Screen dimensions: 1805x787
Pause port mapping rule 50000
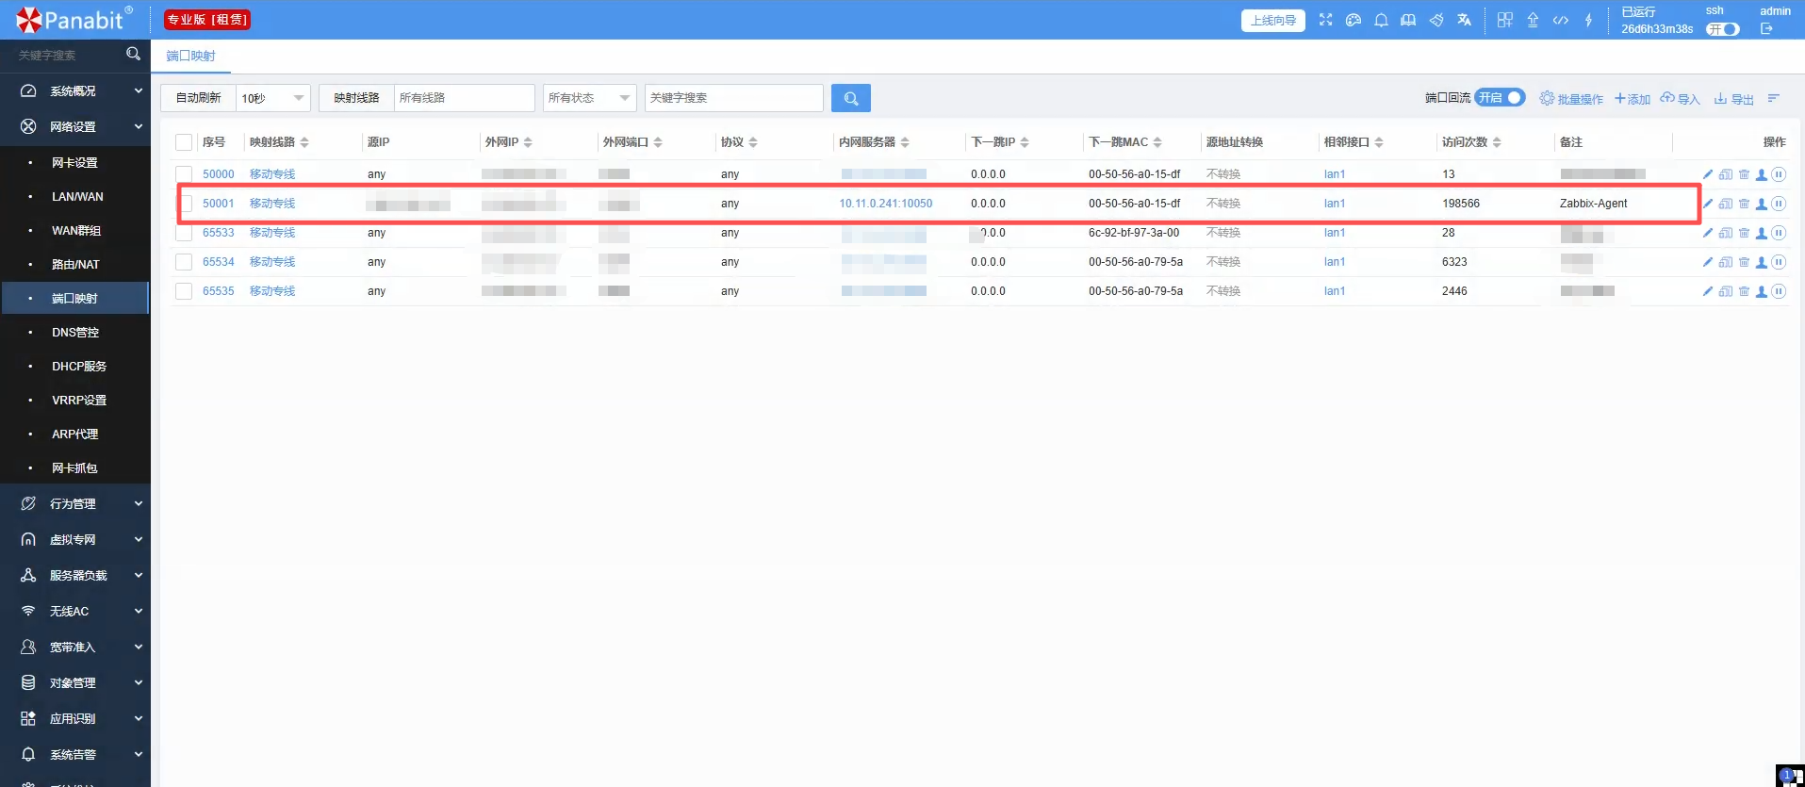[x=1779, y=174]
